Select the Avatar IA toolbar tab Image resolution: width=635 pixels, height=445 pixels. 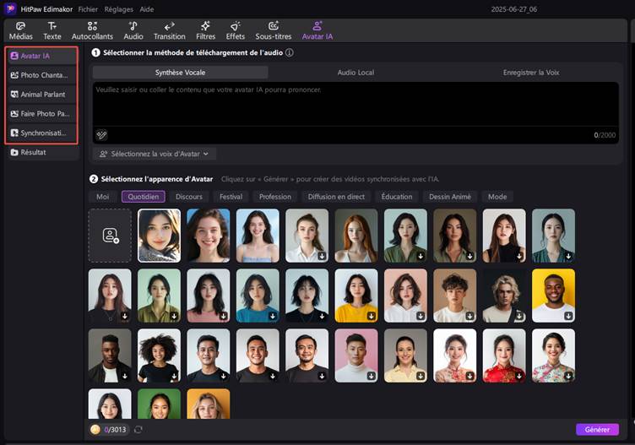pos(317,30)
